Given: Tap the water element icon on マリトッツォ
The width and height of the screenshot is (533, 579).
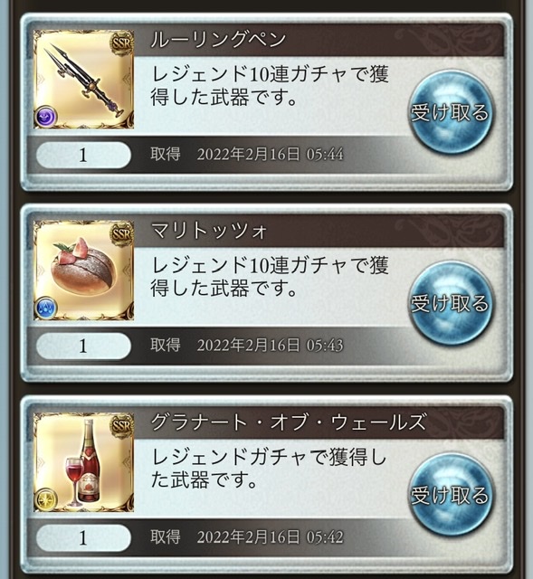Looking at the screenshot, I should 46,308.
